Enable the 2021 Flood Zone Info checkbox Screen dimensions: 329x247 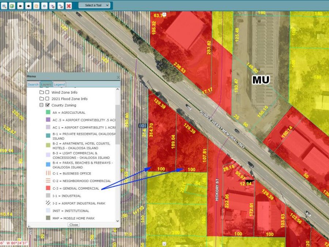(x=48, y=98)
